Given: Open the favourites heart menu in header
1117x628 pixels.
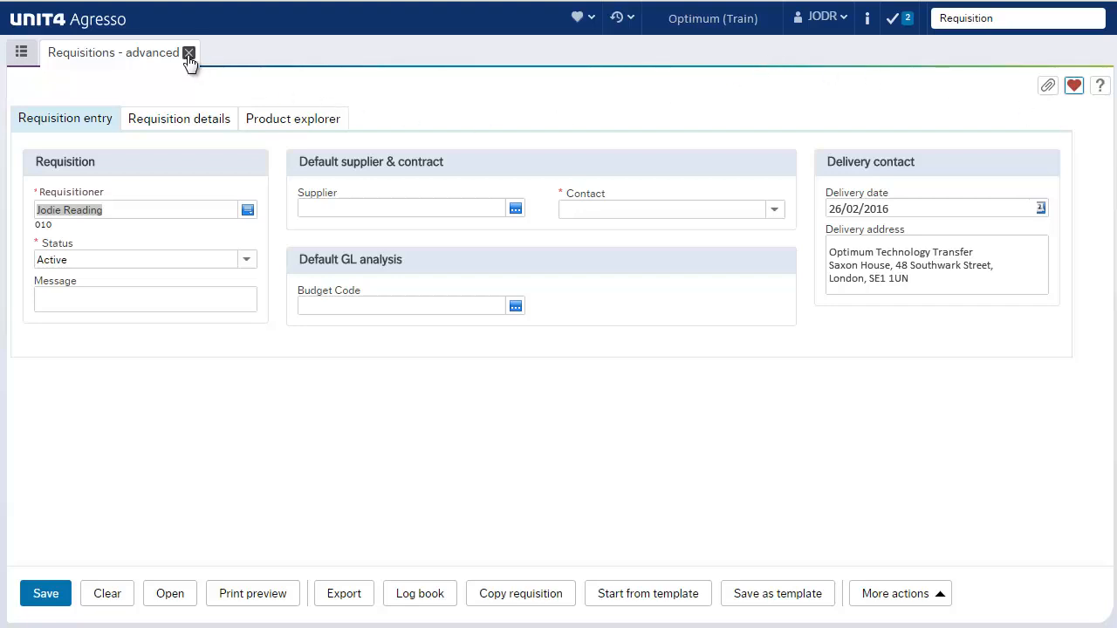Looking at the screenshot, I should tap(583, 17).
